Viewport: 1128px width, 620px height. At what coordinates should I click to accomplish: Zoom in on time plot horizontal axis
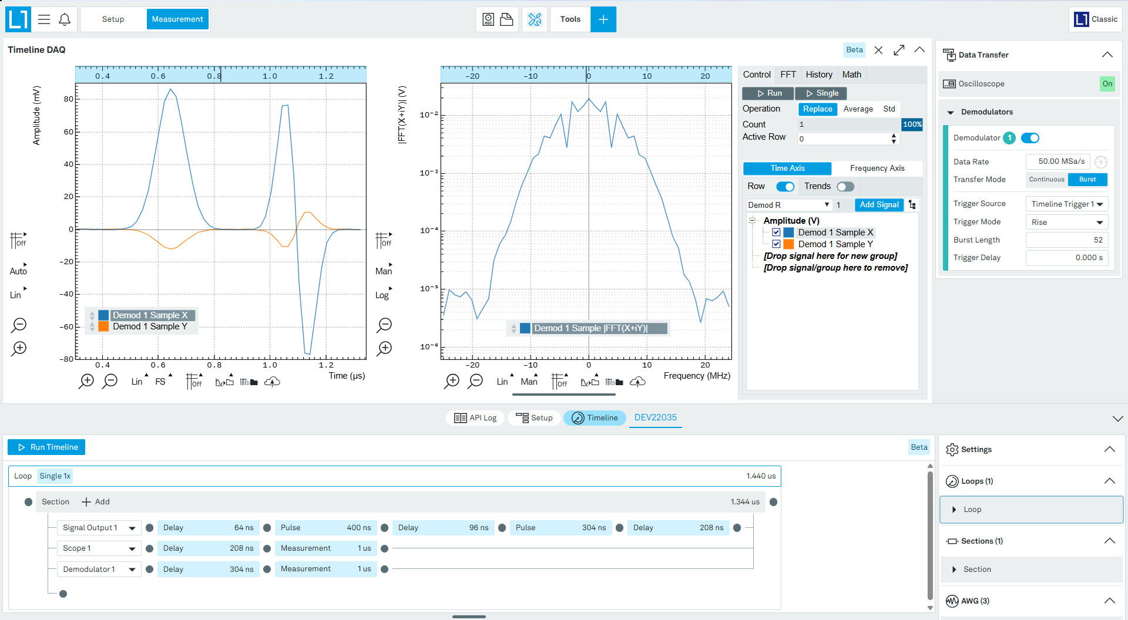(x=86, y=381)
